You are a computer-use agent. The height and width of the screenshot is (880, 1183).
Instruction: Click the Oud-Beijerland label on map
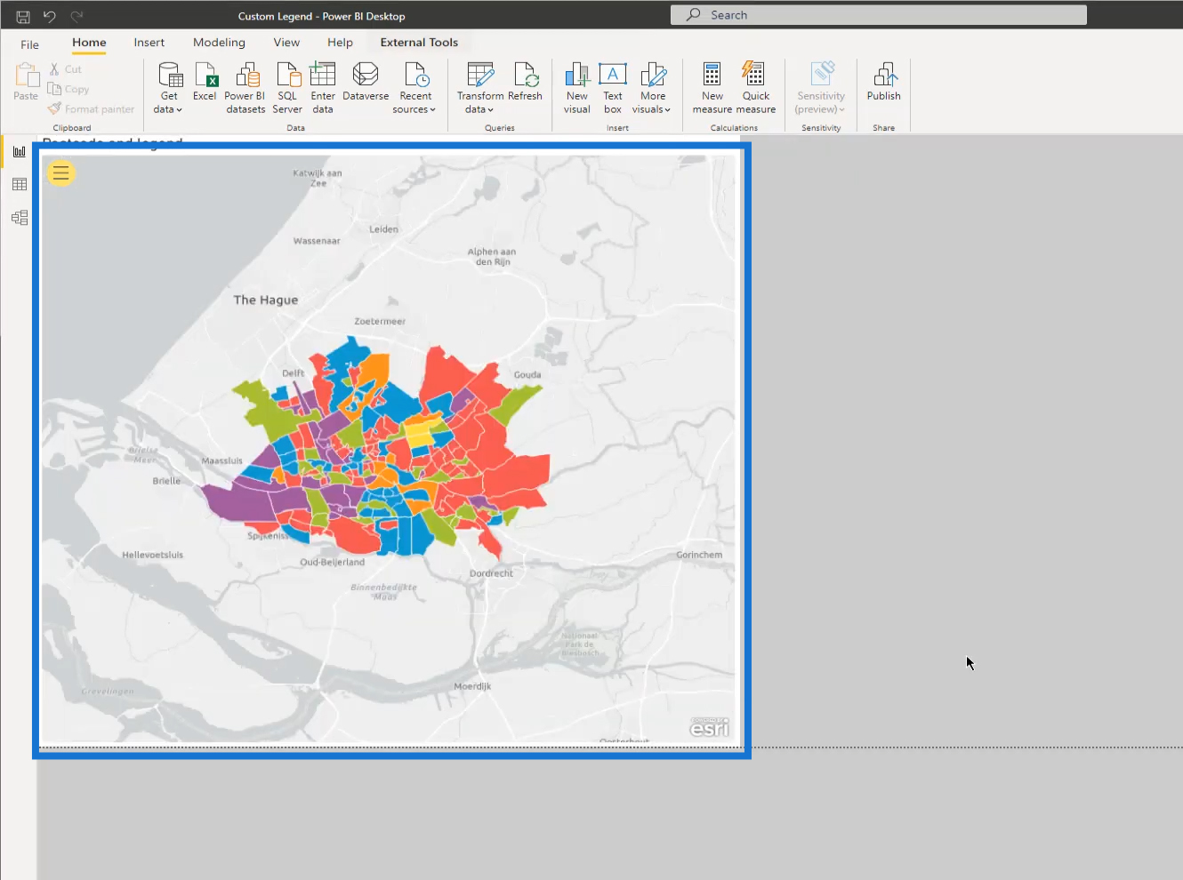tap(332, 562)
